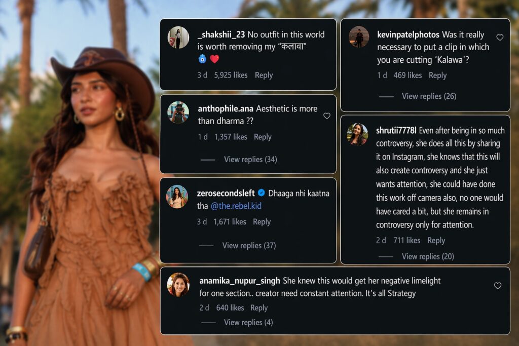Image resolution: width=519 pixels, height=346 pixels.
Task: Open shrutii7778l's avatar image
Action: pos(357,134)
